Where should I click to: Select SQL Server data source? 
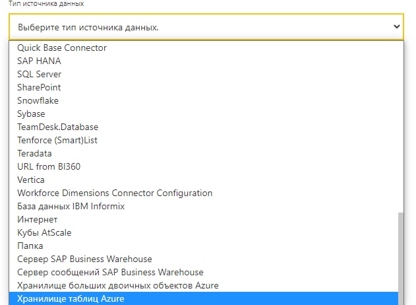(x=204, y=74)
